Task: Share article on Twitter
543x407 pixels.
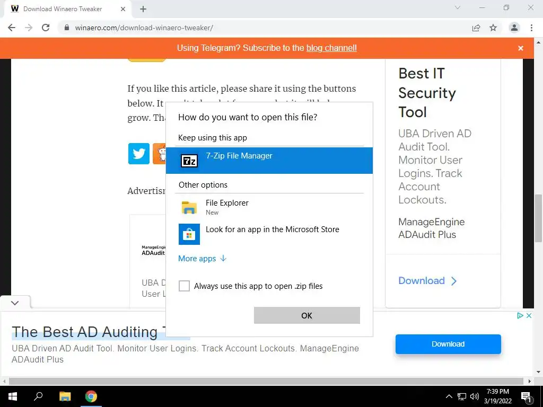Action: pyautogui.click(x=139, y=154)
